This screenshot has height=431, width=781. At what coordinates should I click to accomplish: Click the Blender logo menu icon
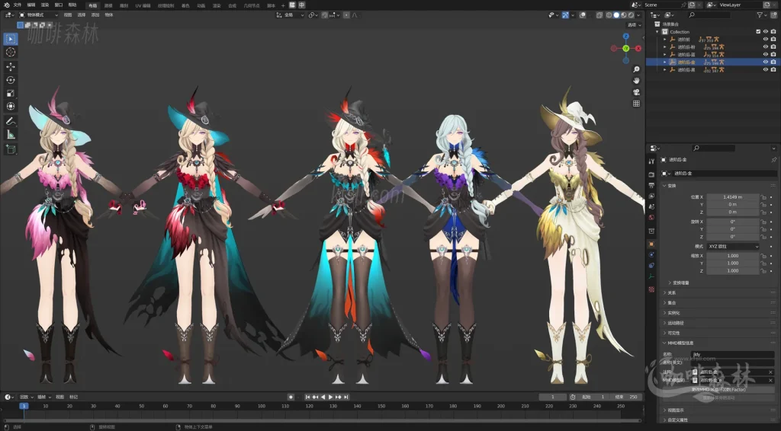coord(6,5)
